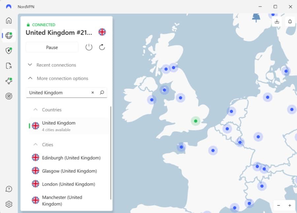This screenshot has height=213, width=297.
Task: Collapse the Countries section
Action: pyautogui.click(x=47, y=110)
